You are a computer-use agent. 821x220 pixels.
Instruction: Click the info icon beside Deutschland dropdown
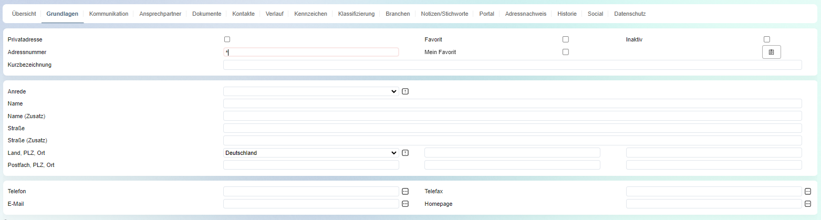coord(405,153)
